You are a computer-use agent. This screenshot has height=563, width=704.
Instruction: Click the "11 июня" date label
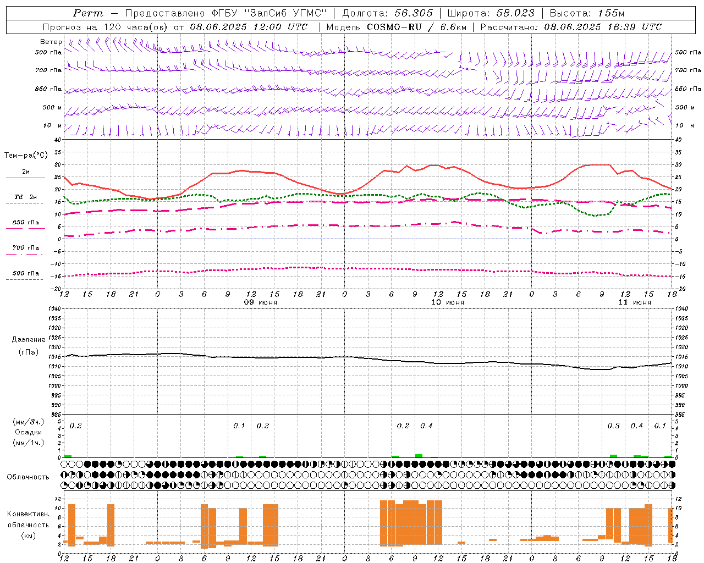(x=635, y=302)
